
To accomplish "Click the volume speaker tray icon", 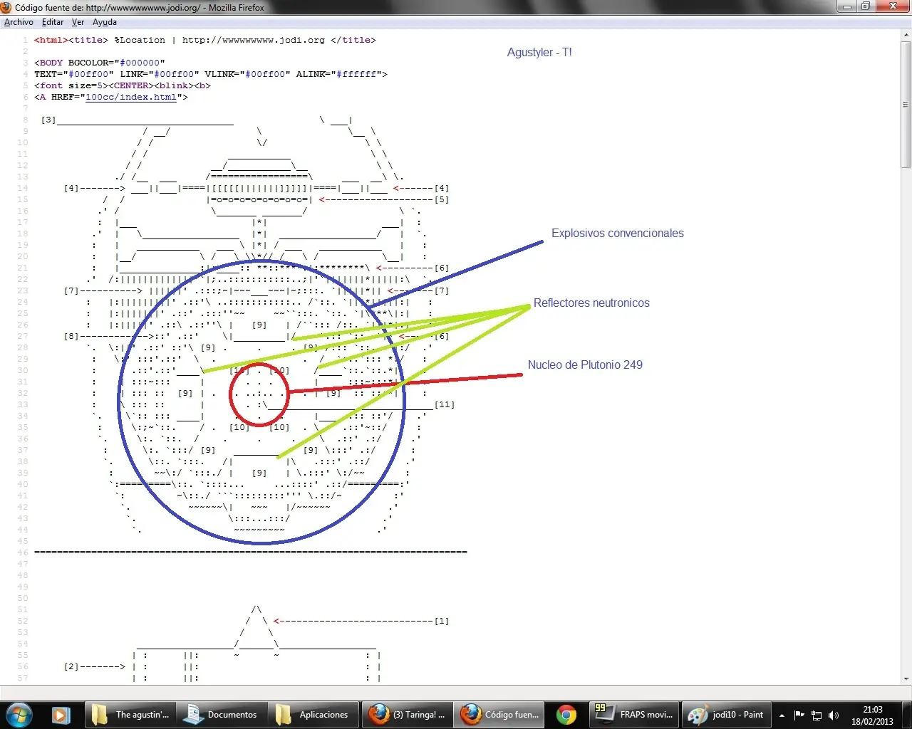I will (x=834, y=715).
